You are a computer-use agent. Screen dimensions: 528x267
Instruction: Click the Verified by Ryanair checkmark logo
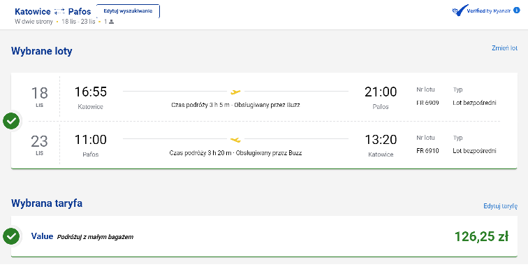click(x=460, y=10)
